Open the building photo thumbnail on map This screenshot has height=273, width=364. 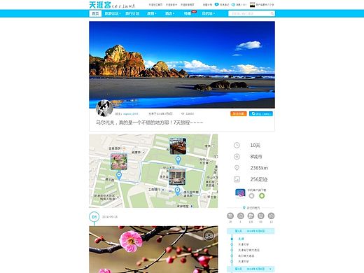[177, 177]
